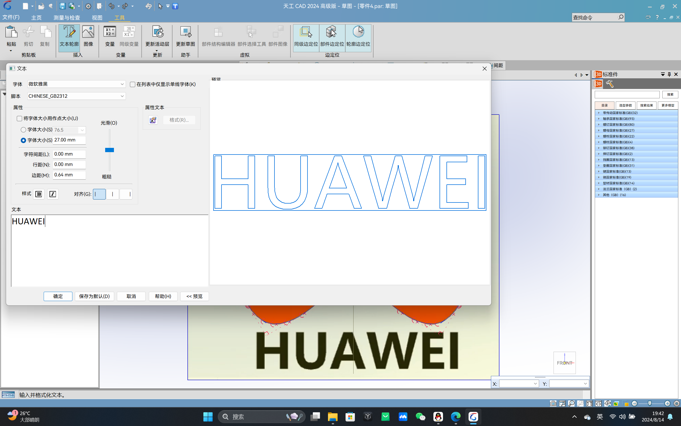Screen dimensions: 681x426
Task: Expand the 轴承国家标准(GB)(93) tree node
Action: pyautogui.click(x=598, y=119)
